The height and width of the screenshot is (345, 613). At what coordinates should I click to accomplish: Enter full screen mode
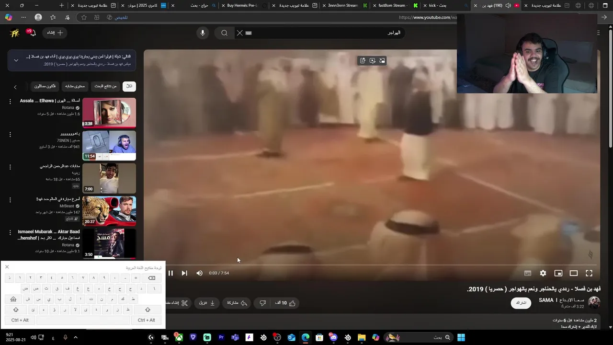(589, 273)
